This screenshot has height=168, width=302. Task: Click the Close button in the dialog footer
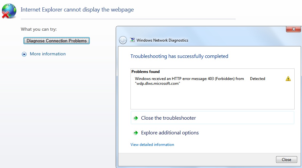click(x=286, y=160)
